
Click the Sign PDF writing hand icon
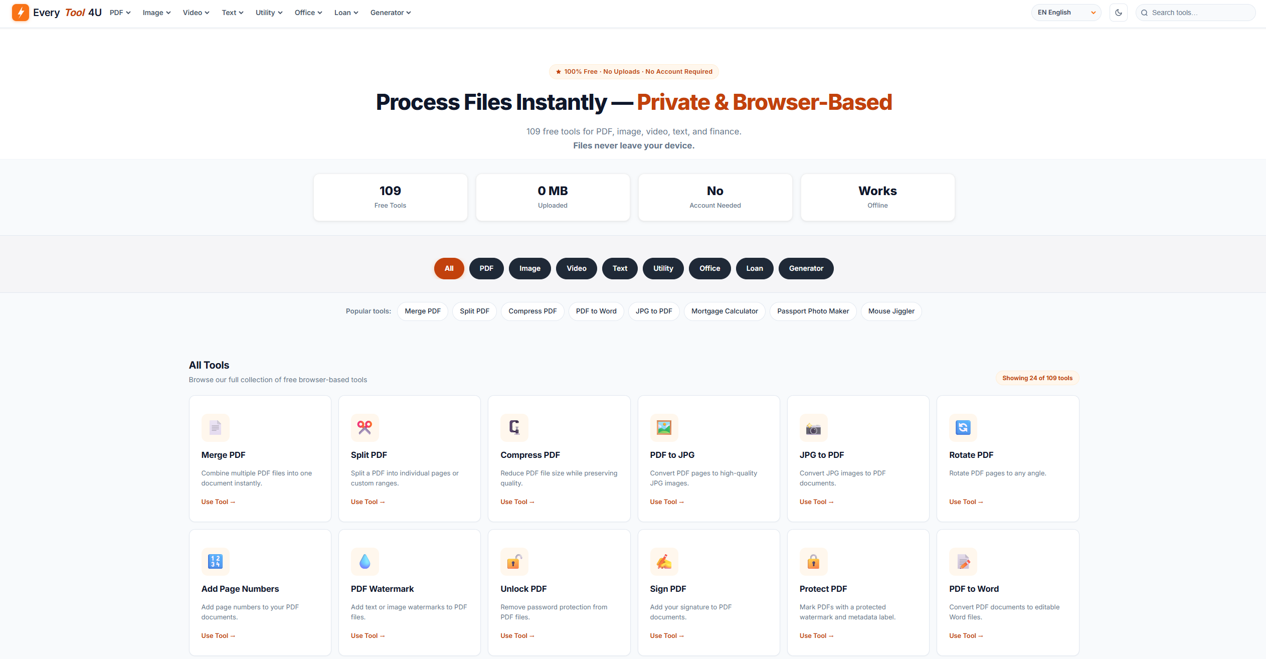(x=664, y=562)
